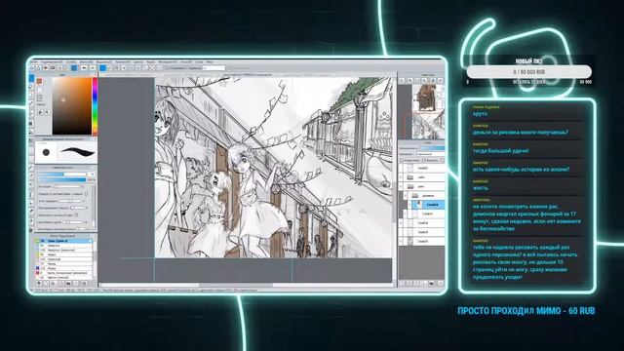Select the bottom layer in the Layer panel
Screen dimensions: 624x351
point(422,241)
